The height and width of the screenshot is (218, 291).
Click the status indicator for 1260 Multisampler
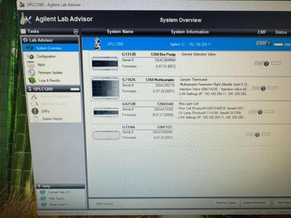(273, 88)
